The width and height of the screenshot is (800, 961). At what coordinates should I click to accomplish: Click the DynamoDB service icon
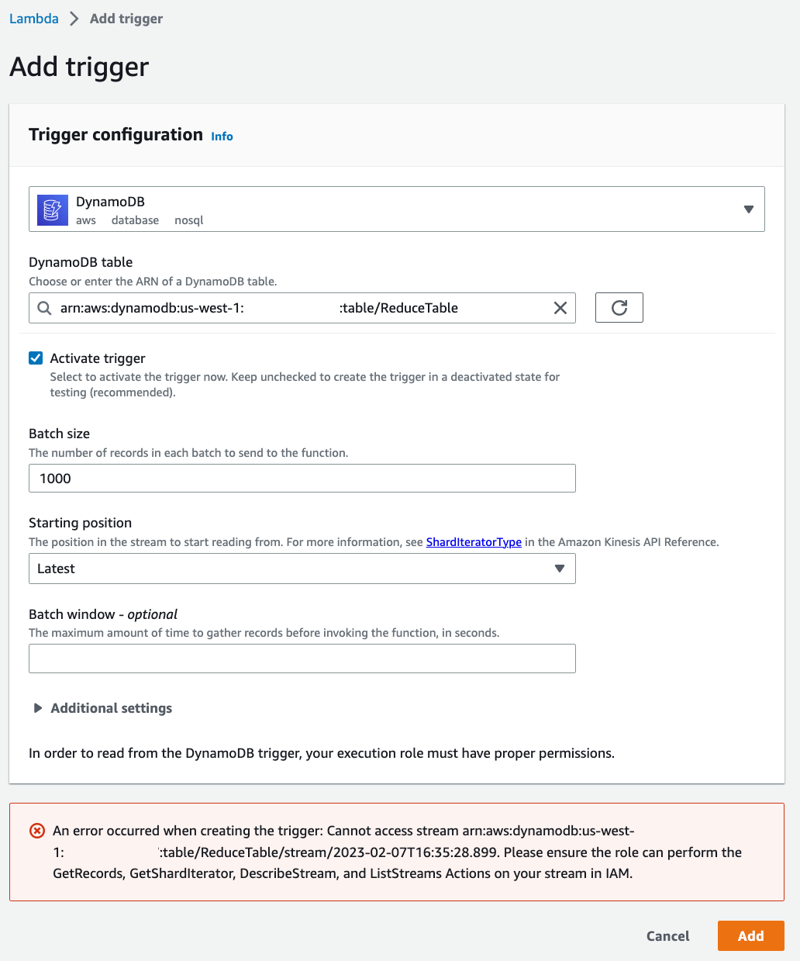coord(53,209)
